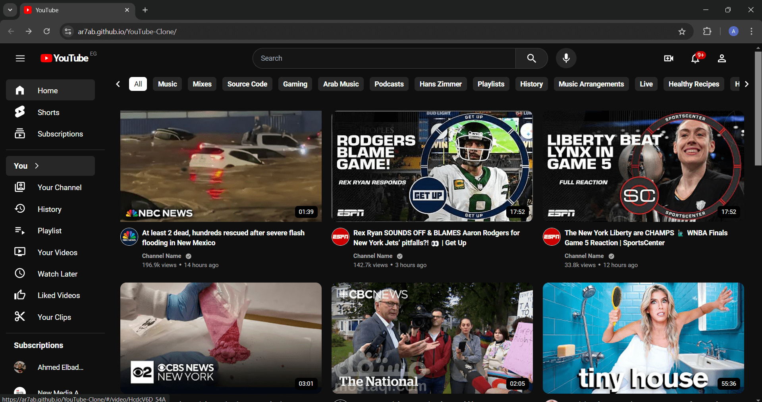Open the Rex Ryan SOUNDS OFF video title

point(436,238)
